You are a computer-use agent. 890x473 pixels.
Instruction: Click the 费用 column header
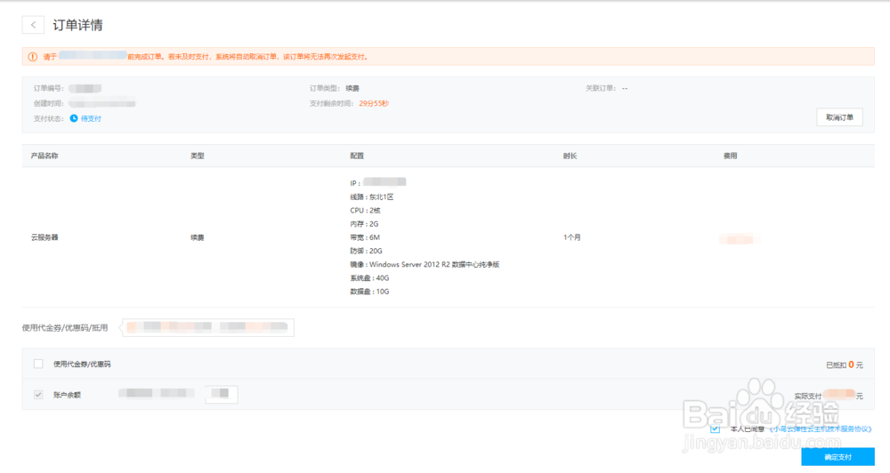(730, 156)
